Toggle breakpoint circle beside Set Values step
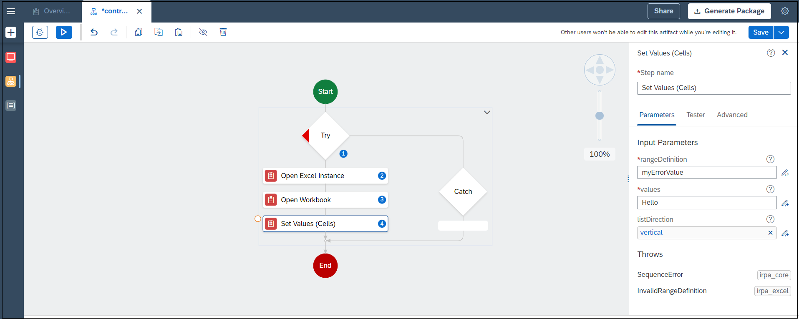Viewport: 799px width, 319px height. tap(258, 219)
